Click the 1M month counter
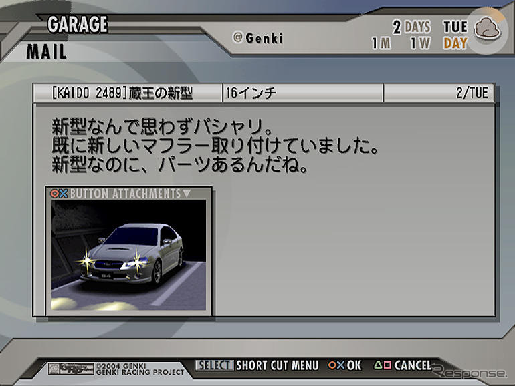 [381, 43]
